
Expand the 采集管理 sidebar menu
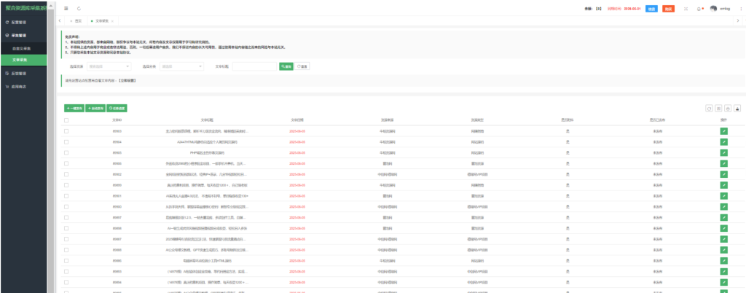(x=25, y=34)
